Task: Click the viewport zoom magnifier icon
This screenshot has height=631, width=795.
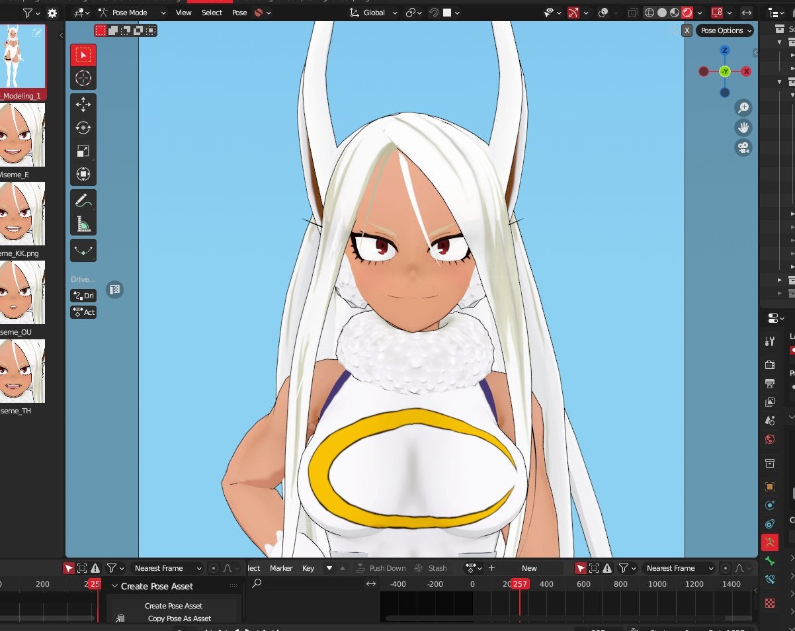Action: pos(743,107)
